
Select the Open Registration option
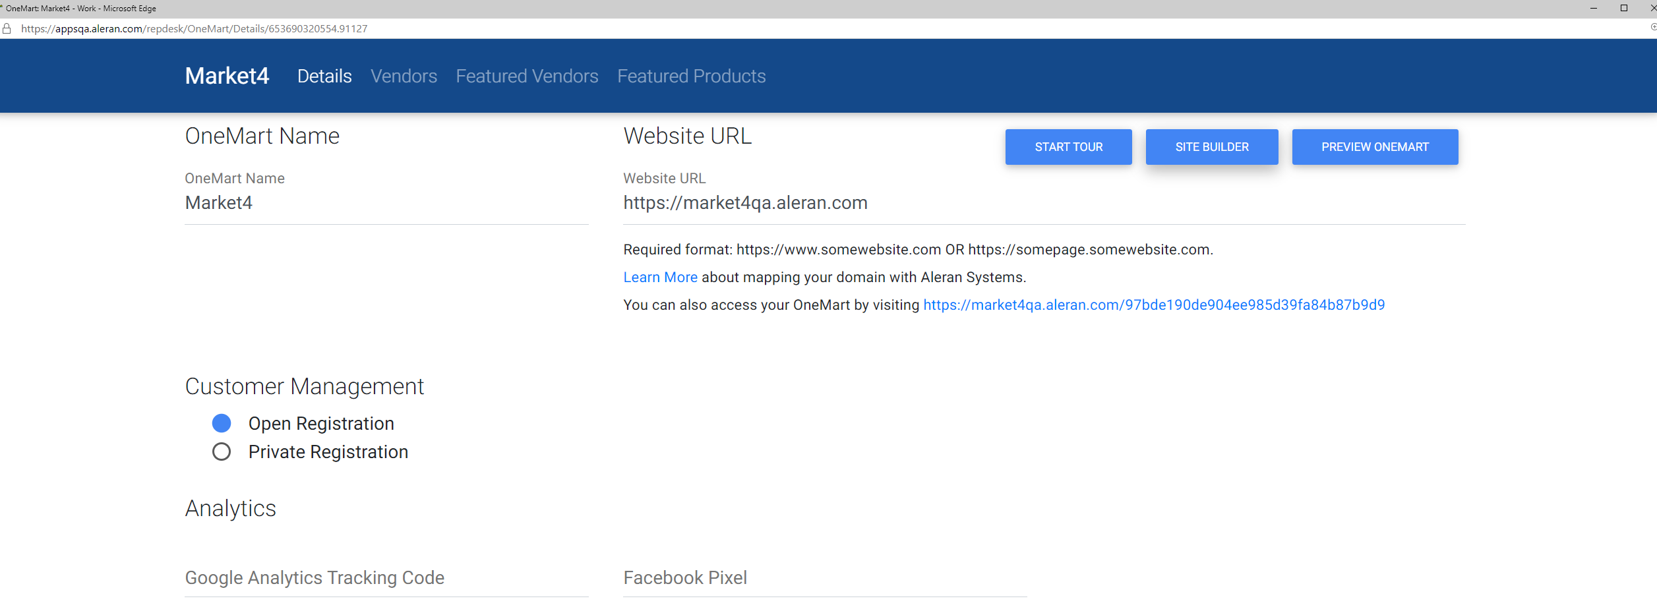(x=222, y=423)
